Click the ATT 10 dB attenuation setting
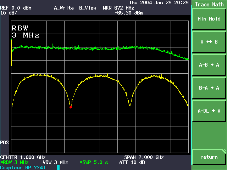The image size is (227, 170). coord(132,162)
